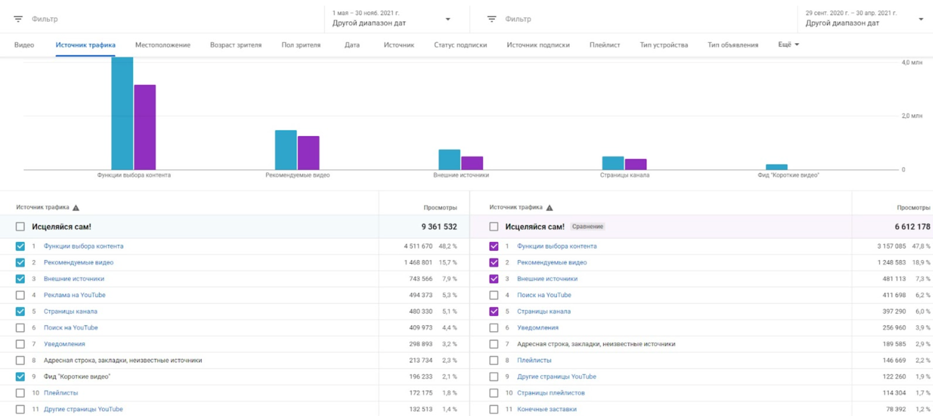Viewport: 933px width, 416px height.
Task: Select the Источник подписки tab
Action: click(x=538, y=45)
